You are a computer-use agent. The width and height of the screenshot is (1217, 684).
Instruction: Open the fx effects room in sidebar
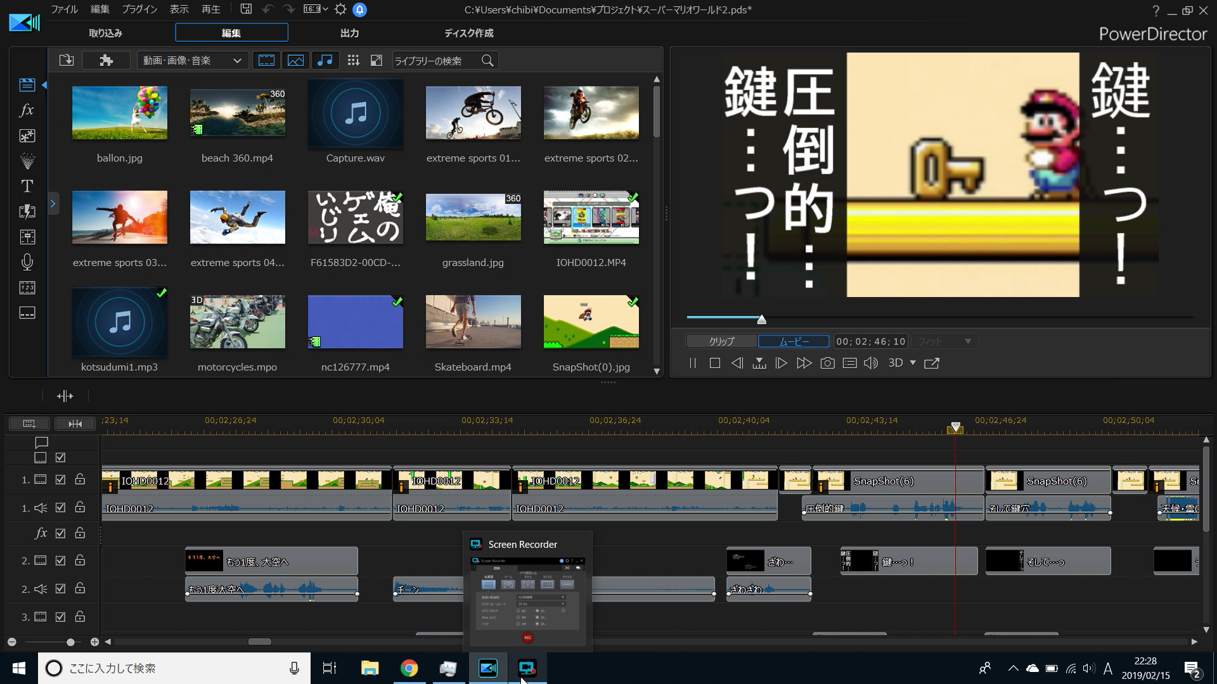point(27,111)
